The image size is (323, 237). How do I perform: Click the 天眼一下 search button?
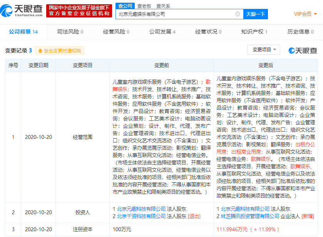255,14
